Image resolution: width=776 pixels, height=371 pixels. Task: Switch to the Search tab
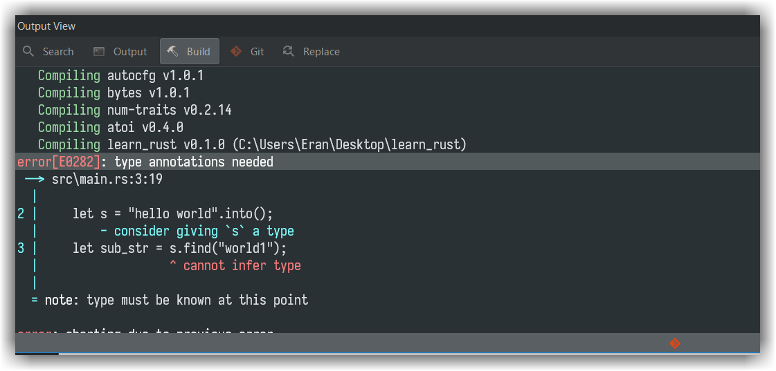point(48,51)
